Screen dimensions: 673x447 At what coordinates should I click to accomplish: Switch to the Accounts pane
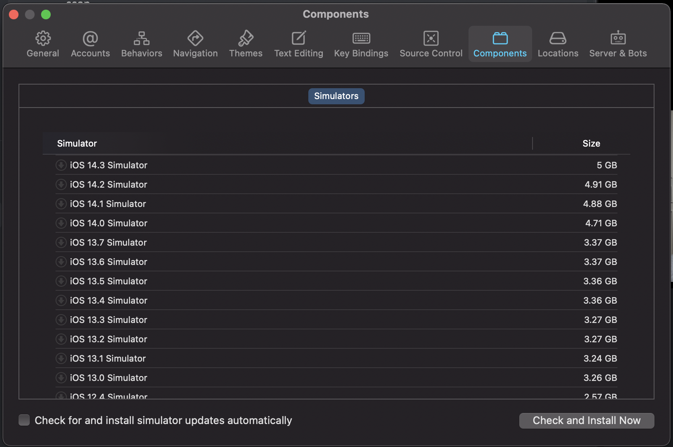90,44
